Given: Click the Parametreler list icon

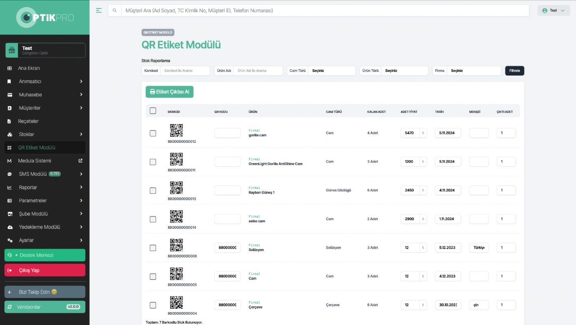Looking at the screenshot, I should (10, 201).
